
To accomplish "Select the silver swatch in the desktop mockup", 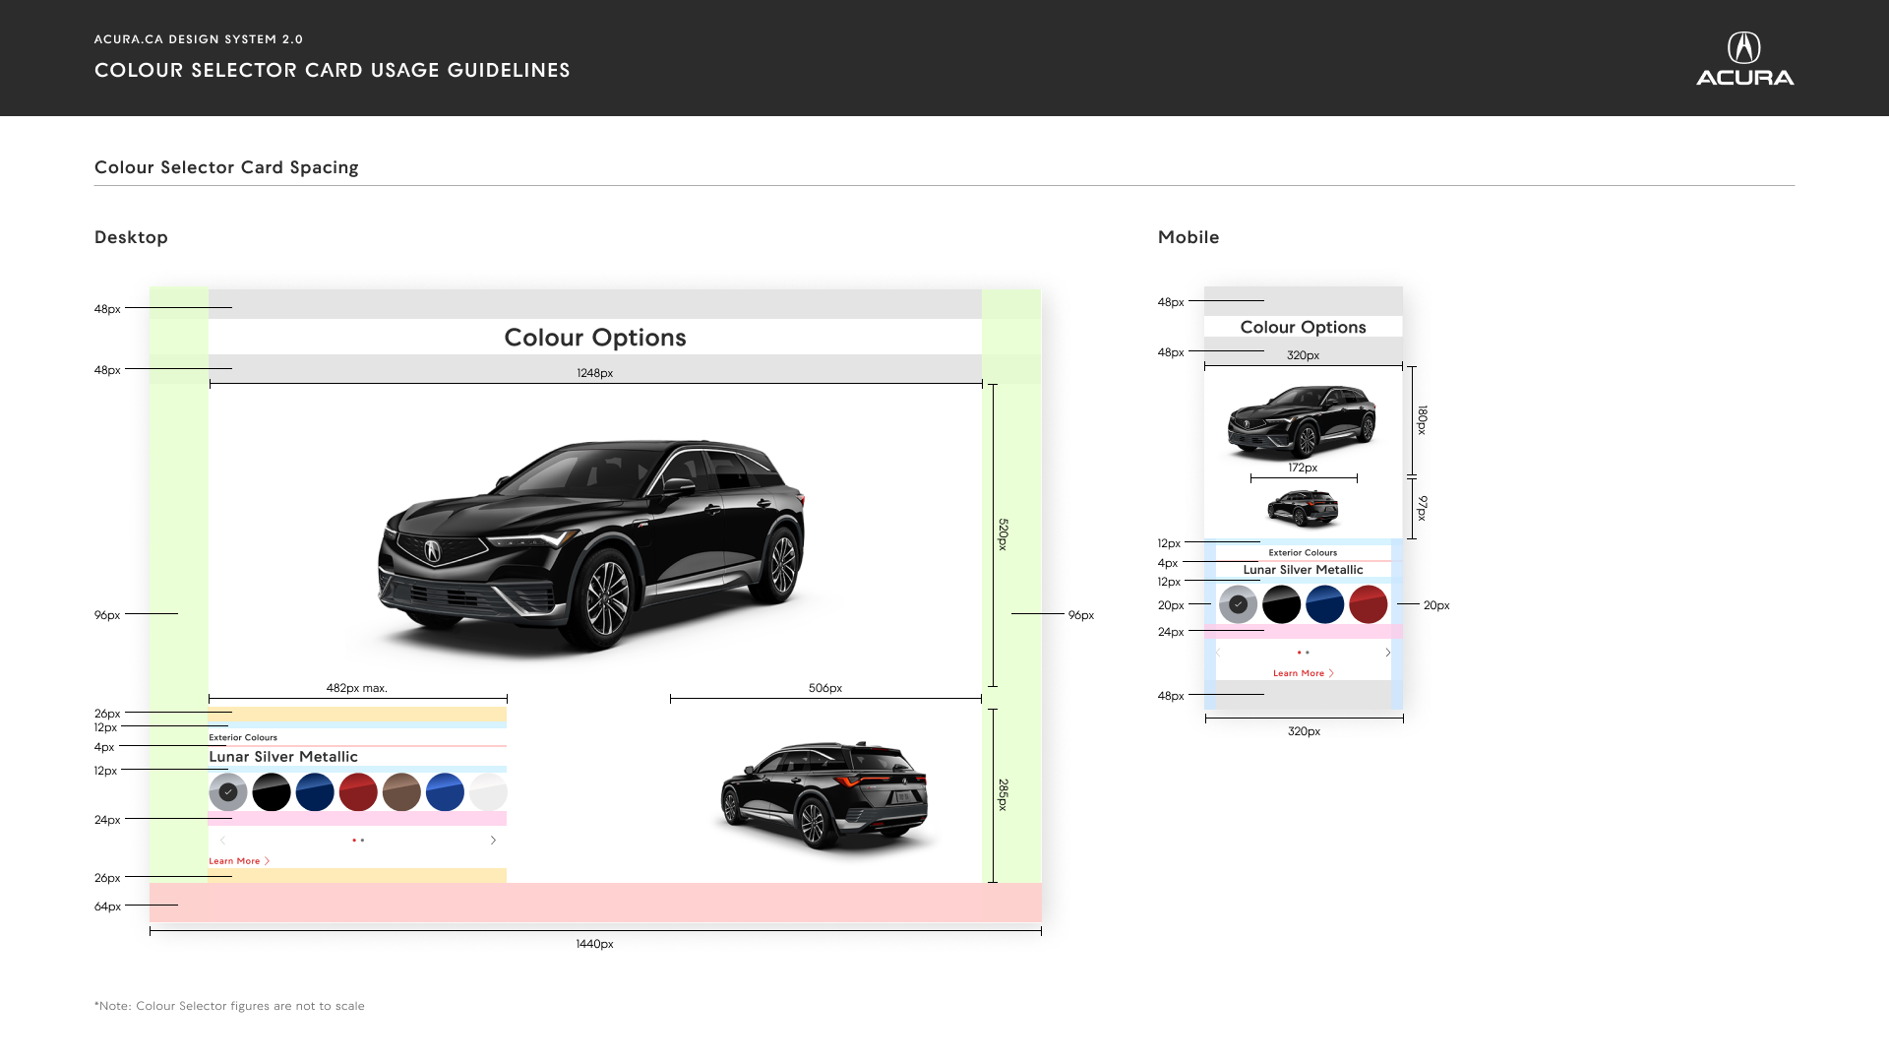I will [x=228, y=792].
